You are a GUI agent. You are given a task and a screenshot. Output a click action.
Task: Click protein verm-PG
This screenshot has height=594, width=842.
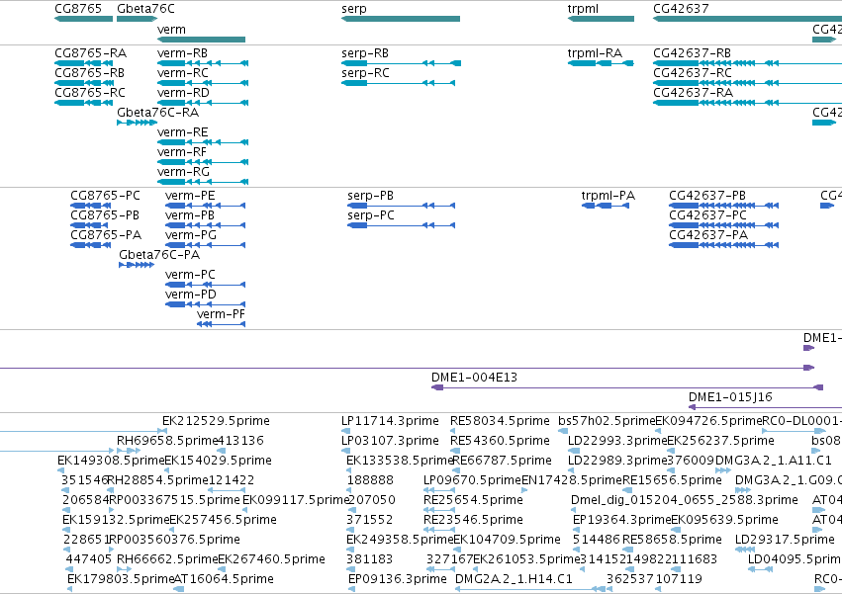[x=205, y=245]
